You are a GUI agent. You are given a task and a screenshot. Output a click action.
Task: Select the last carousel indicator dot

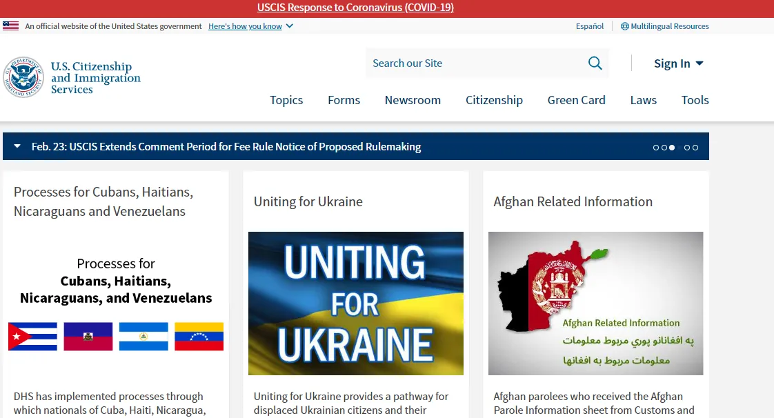coord(695,148)
